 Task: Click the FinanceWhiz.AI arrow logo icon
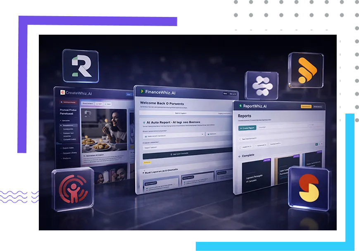(142, 91)
